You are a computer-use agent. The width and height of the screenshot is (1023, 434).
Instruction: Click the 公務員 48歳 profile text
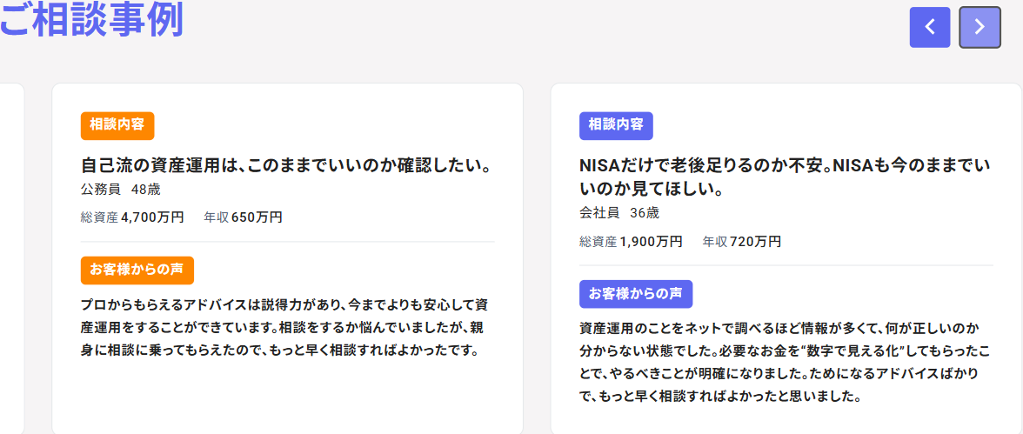pyautogui.click(x=120, y=189)
